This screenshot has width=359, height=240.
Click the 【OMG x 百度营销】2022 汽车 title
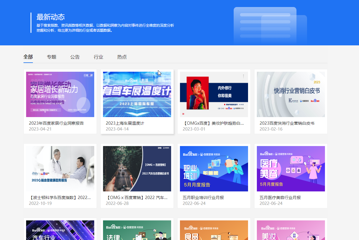(137, 198)
